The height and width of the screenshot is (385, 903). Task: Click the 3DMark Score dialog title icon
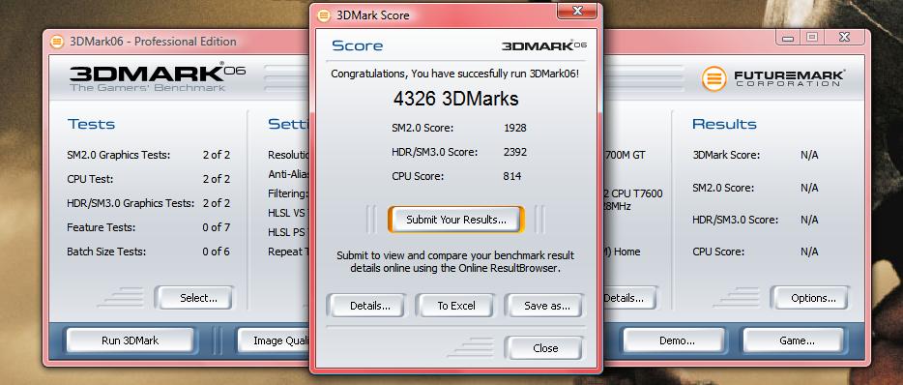coord(324,15)
